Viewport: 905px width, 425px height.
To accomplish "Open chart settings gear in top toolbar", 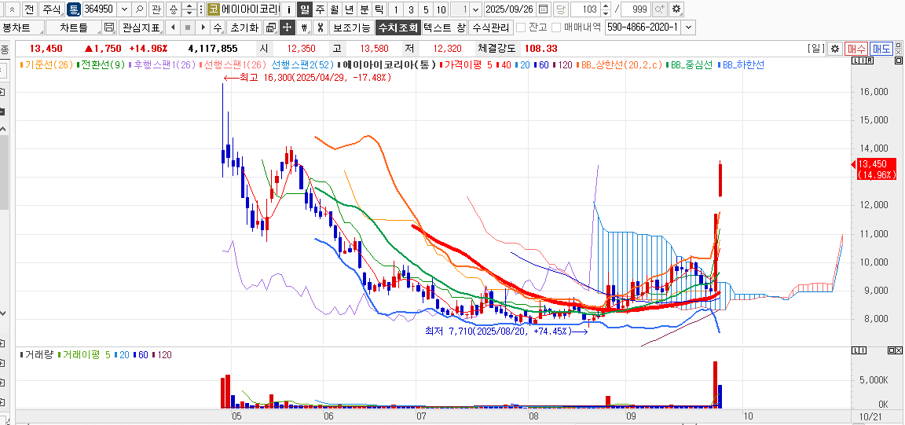I will (x=676, y=9).
